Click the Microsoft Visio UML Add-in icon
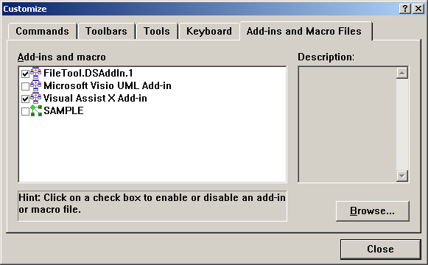 coord(36,85)
